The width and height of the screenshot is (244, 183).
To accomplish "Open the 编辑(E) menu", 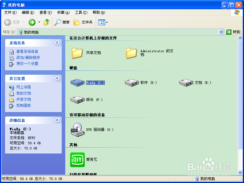I will point(28,13).
